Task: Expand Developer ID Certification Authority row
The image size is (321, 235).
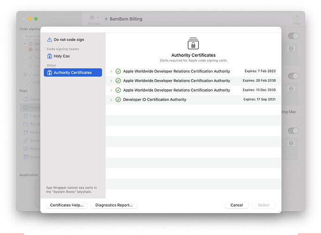Action: [x=111, y=100]
